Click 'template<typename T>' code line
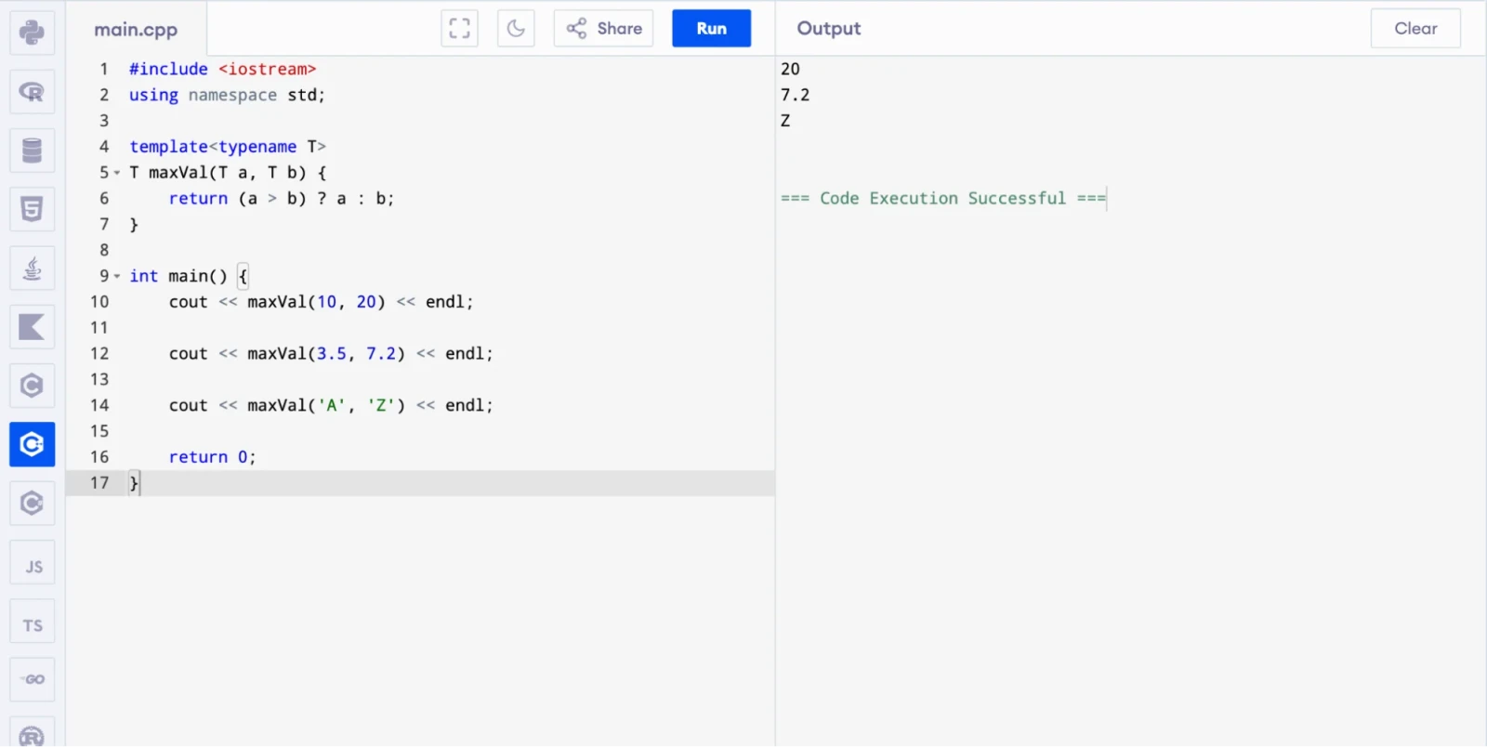 pos(228,147)
